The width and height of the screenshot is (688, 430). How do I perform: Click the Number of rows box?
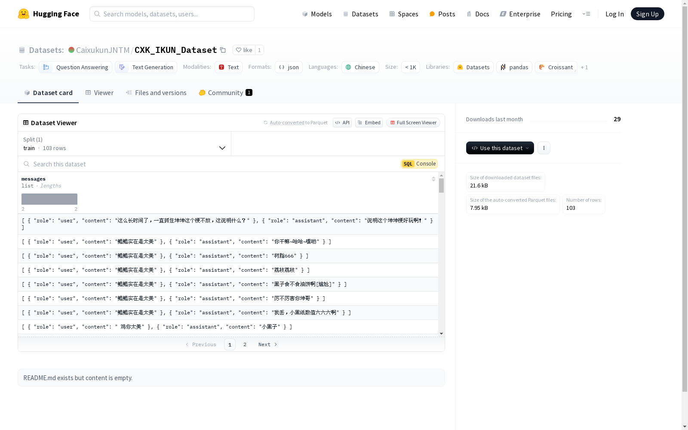tap(584, 204)
